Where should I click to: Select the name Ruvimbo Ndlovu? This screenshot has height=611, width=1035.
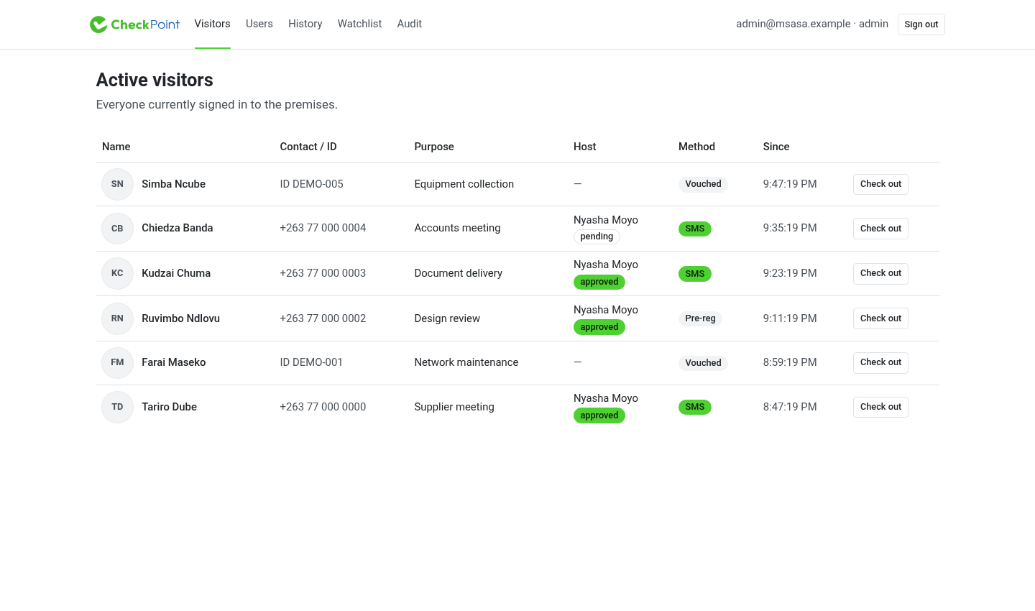click(180, 318)
